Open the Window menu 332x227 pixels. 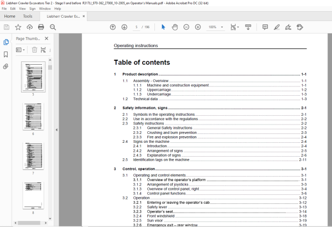tap(45, 9)
